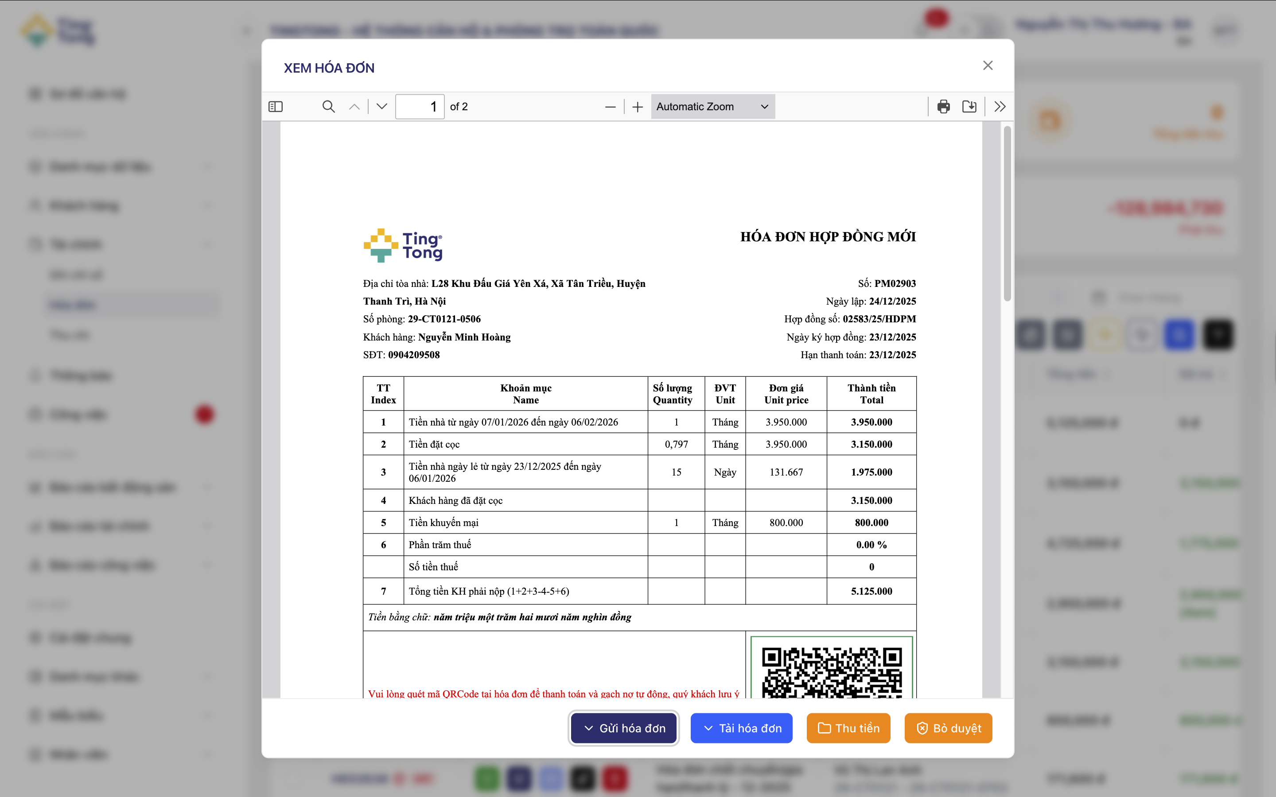Expand the Gửi hóa đơn dropdown button
This screenshot has width=1276, height=797.
[x=624, y=728]
